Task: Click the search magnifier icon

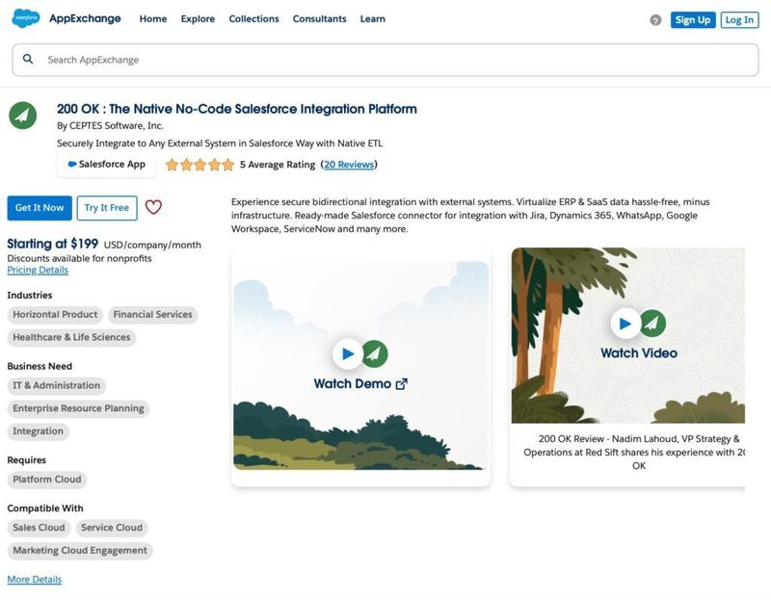Action: point(28,60)
